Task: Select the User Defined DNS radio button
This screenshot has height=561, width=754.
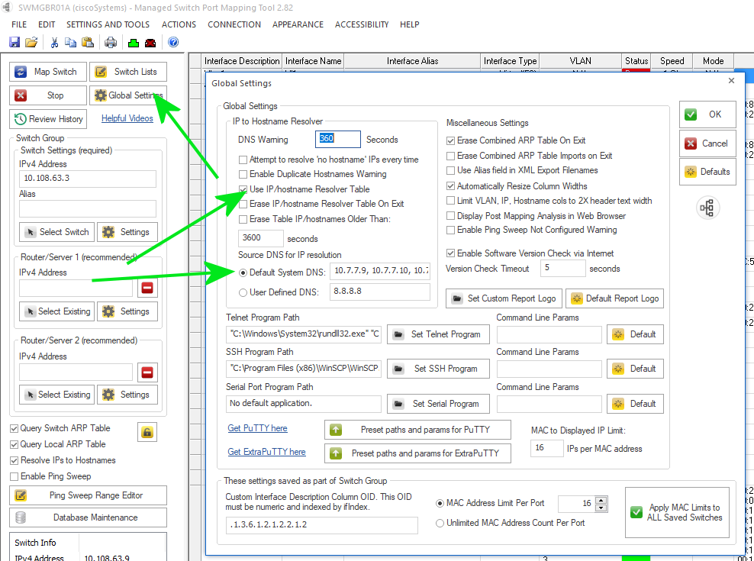Action: pos(243,292)
